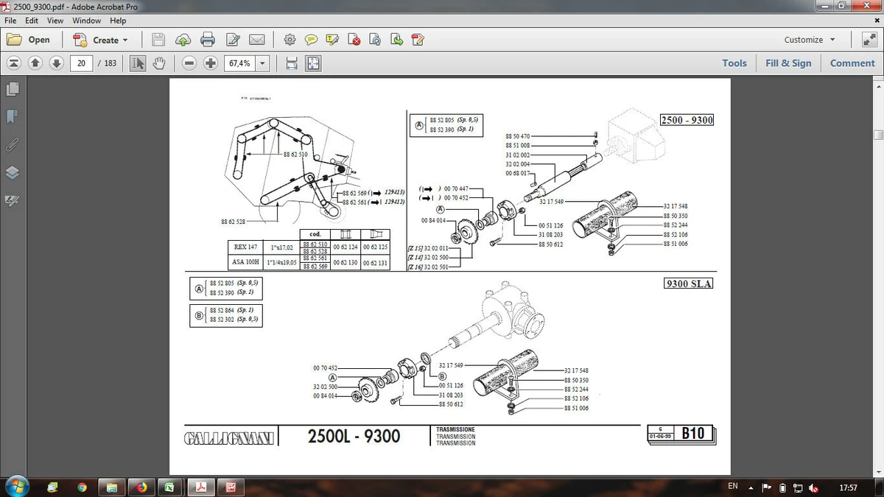Image resolution: width=884 pixels, height=497 pixels.
Task: Enable fit width scrolling mode
Action: (x=292, y=63)
